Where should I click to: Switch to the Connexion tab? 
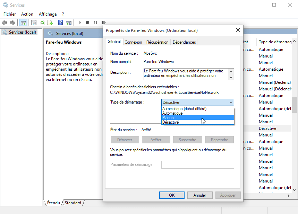coord(133,42)
